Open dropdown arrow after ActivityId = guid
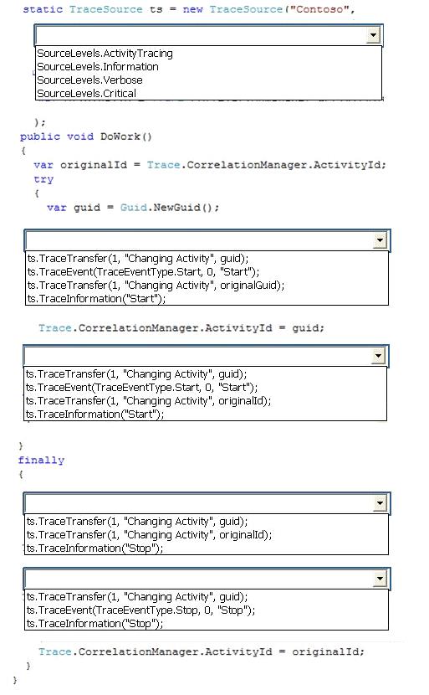The image size is (429, 695). 378,356
